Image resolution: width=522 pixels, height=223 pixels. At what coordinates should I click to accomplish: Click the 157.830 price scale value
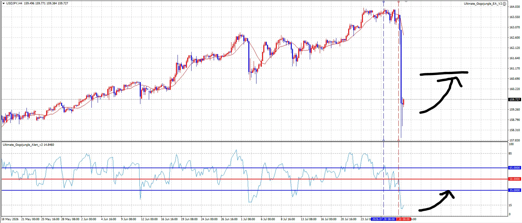pyautogui.click(x=515, y=140)
